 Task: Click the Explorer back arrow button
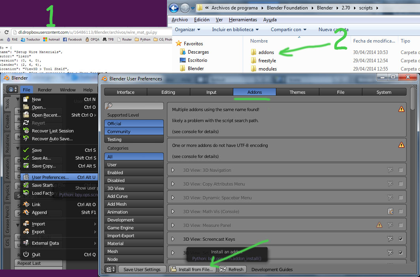coord(174,8)
